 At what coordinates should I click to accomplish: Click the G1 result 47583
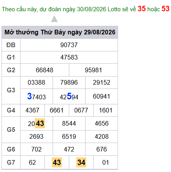coord(69,57)
